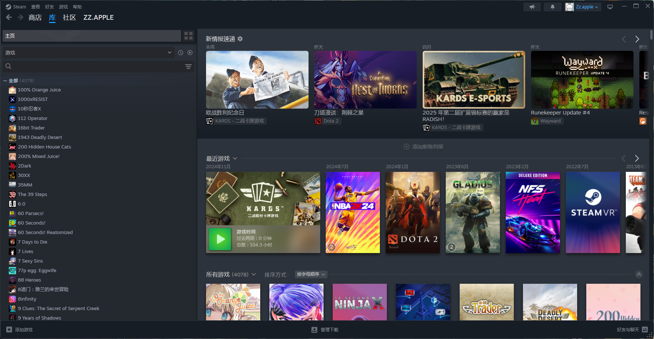
Task: Go to the 商店 tab
Action: pos(35,18)
